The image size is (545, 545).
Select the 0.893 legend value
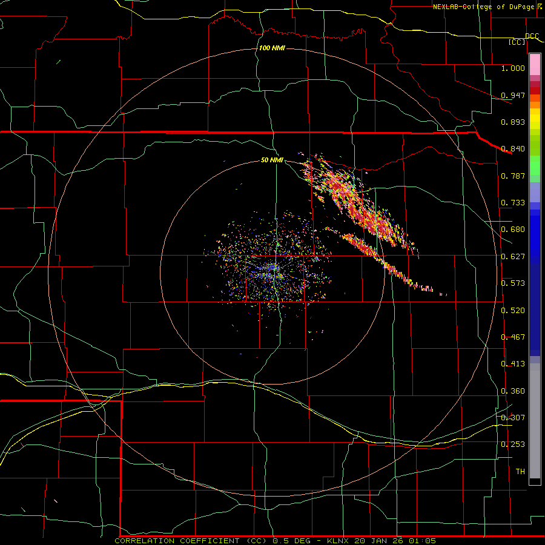[x=513, y=122]
